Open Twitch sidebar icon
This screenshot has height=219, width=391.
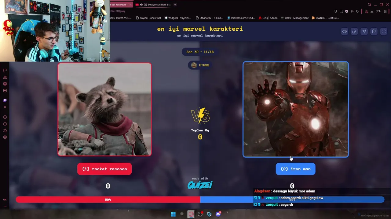(5, 100)
